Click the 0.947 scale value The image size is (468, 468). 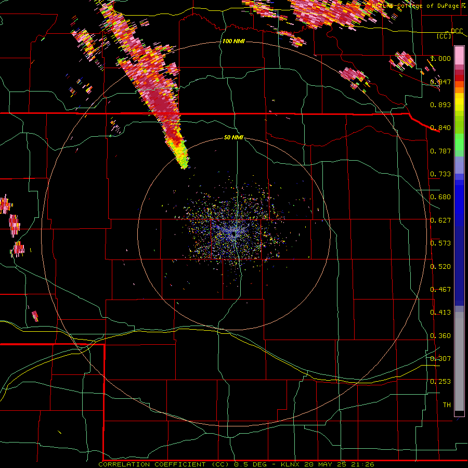[x=440, y=82]
